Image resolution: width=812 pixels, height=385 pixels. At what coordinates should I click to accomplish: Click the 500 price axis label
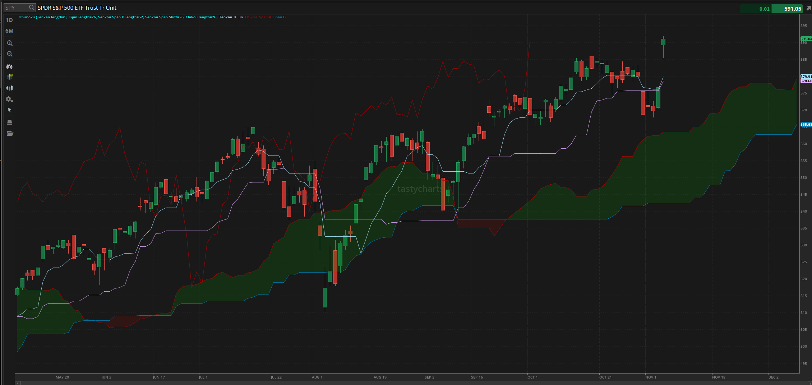coord(804,346)
